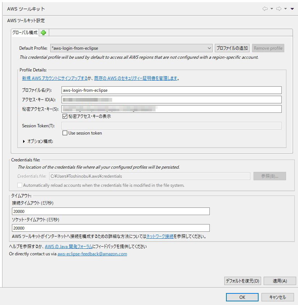
Task: Click the Remove profile button
Action: click(x=268, y=48)
